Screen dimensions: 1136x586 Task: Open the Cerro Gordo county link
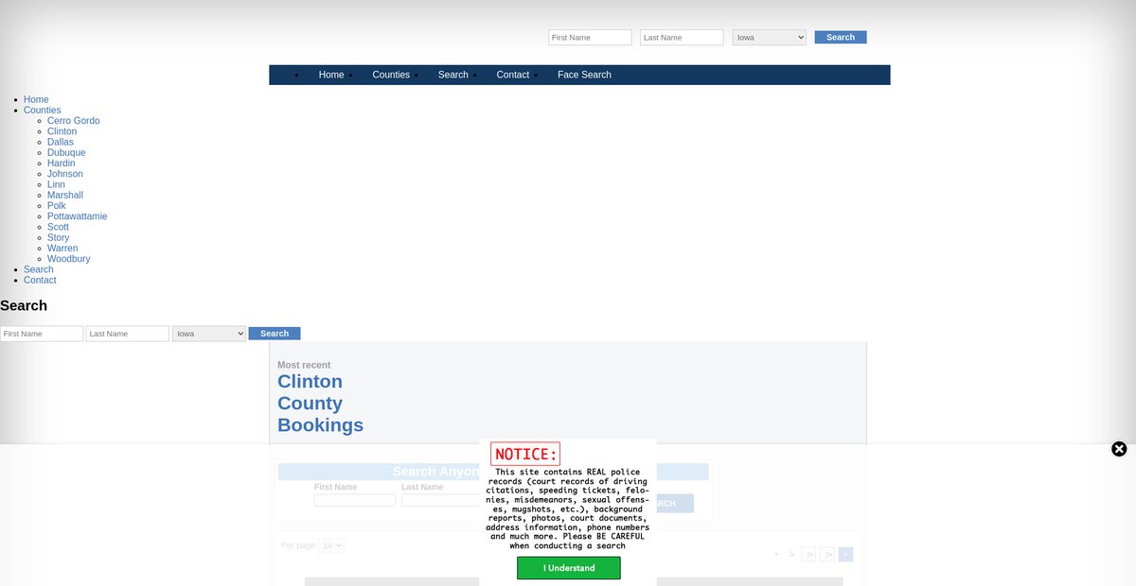click(73, 121)
